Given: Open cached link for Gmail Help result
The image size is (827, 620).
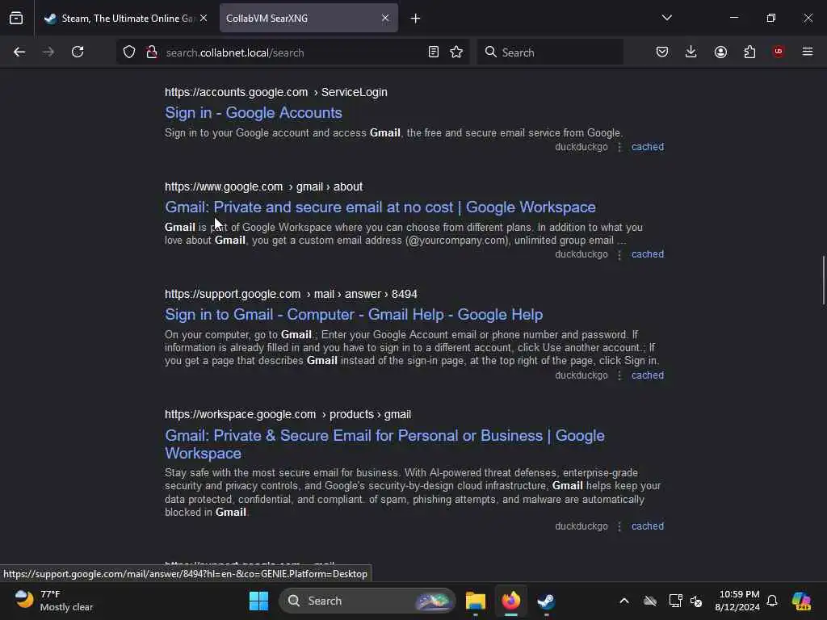Looking at the screenshot, I should pos(648,375).
